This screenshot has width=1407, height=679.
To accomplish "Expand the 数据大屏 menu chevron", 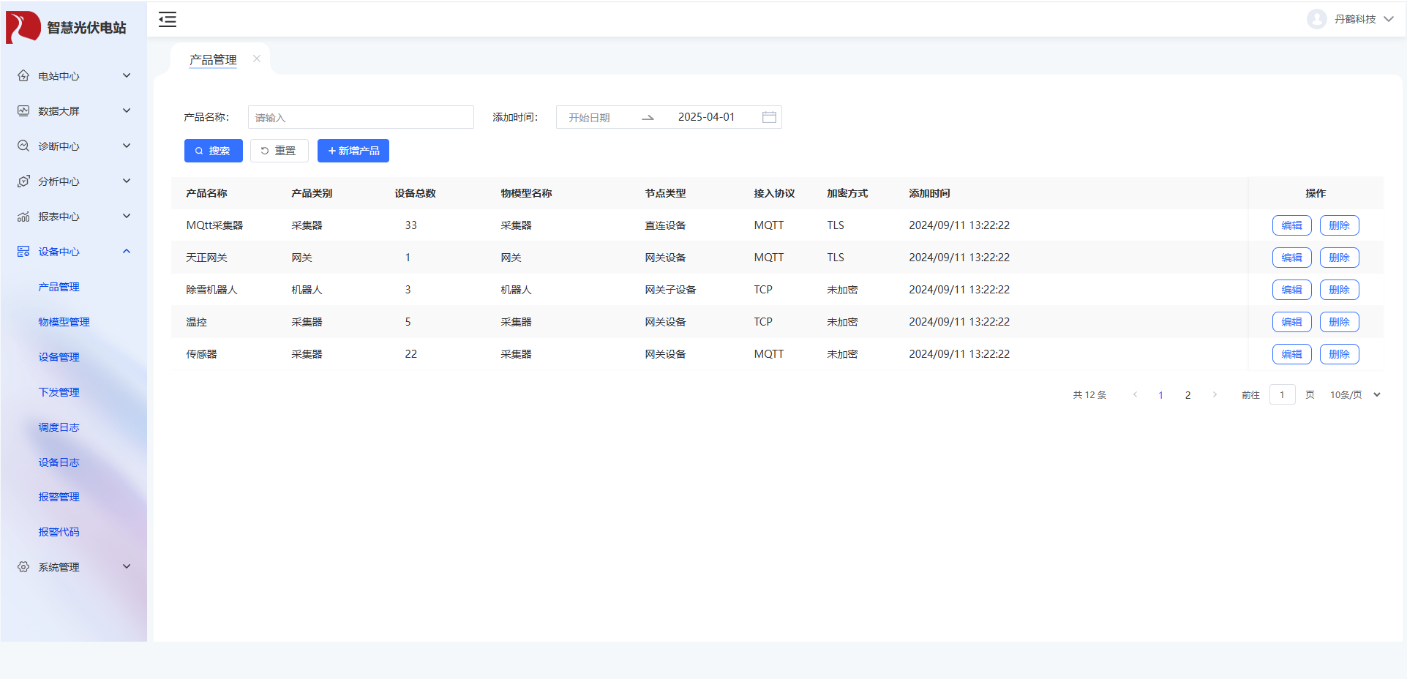I will point(127,110).
